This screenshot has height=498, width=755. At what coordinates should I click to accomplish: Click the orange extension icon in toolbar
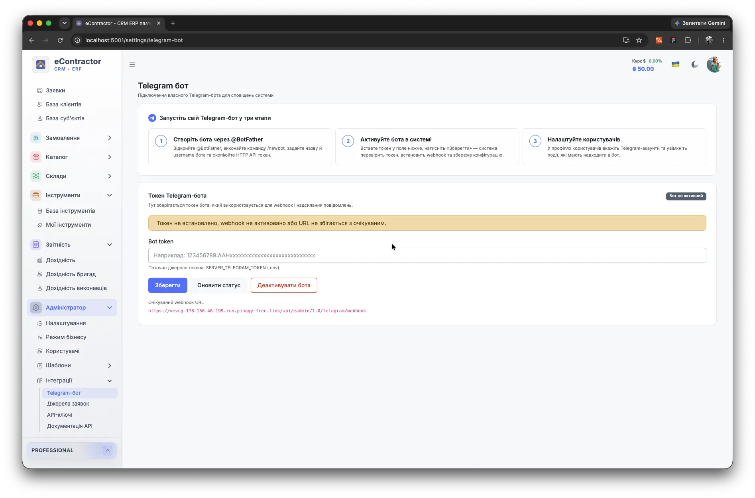click(659, 40)
